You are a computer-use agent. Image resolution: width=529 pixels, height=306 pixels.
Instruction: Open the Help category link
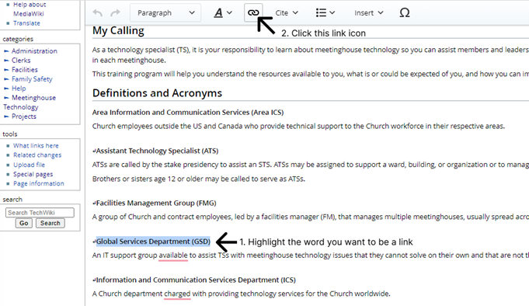point(19,89)
